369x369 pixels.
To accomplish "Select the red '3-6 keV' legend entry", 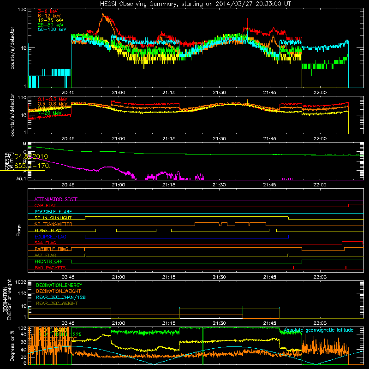I will pos(48,11).
